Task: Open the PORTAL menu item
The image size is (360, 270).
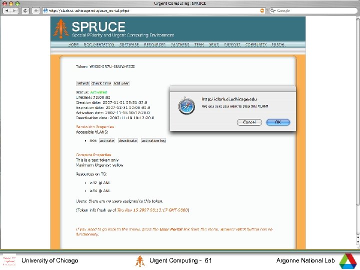Action: click(278, 44)
